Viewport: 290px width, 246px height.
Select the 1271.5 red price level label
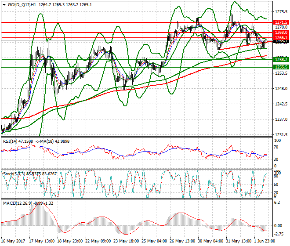281,22
